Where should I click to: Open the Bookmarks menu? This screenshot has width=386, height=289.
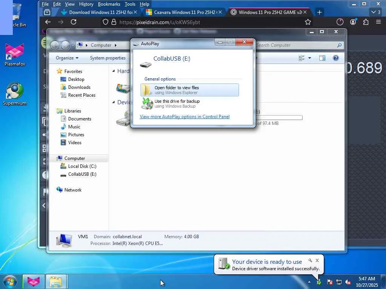pos(109,4)
